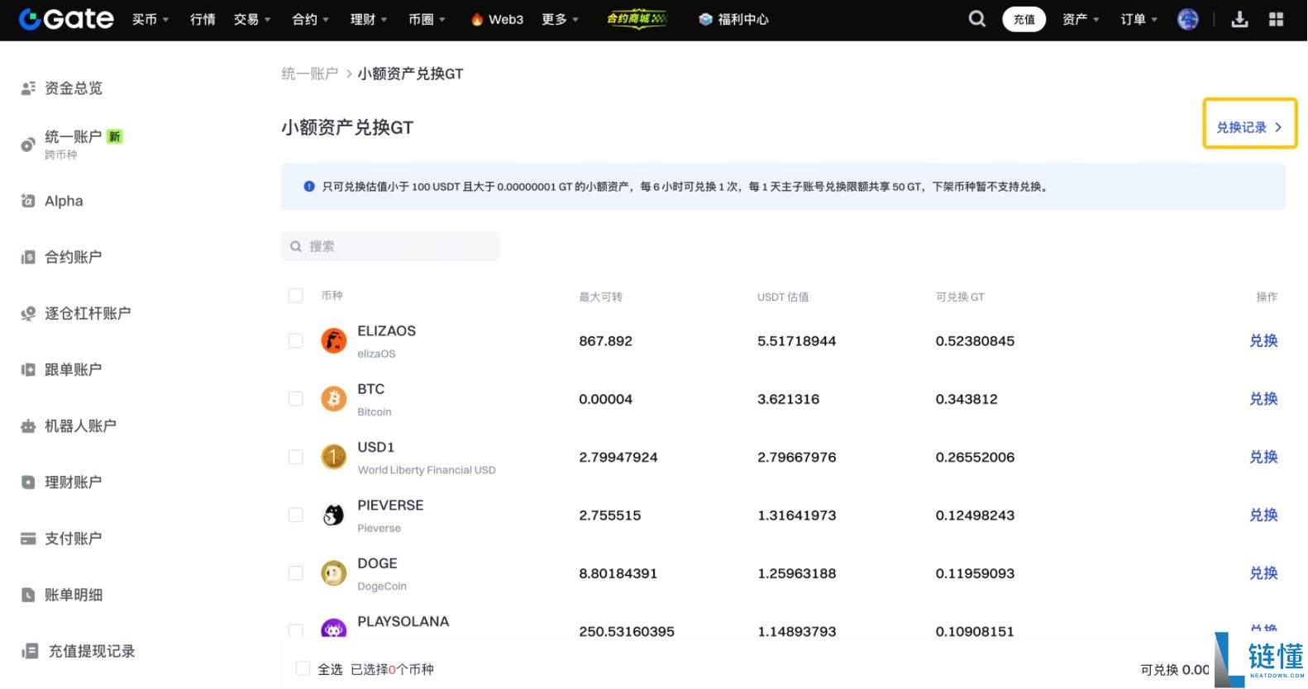Click the 搜索 input field
This screenshot has width=1308, height=689.
(390, 246)
